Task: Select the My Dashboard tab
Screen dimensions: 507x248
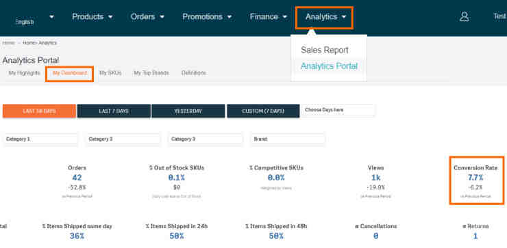Action: click(70, 73)
